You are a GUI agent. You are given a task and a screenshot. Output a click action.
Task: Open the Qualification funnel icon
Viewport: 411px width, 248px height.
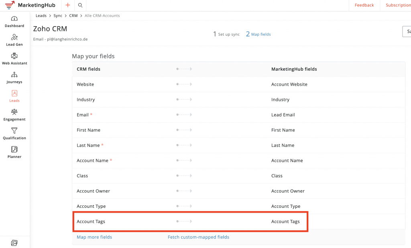pyautogui.click(x=14, y=131)
